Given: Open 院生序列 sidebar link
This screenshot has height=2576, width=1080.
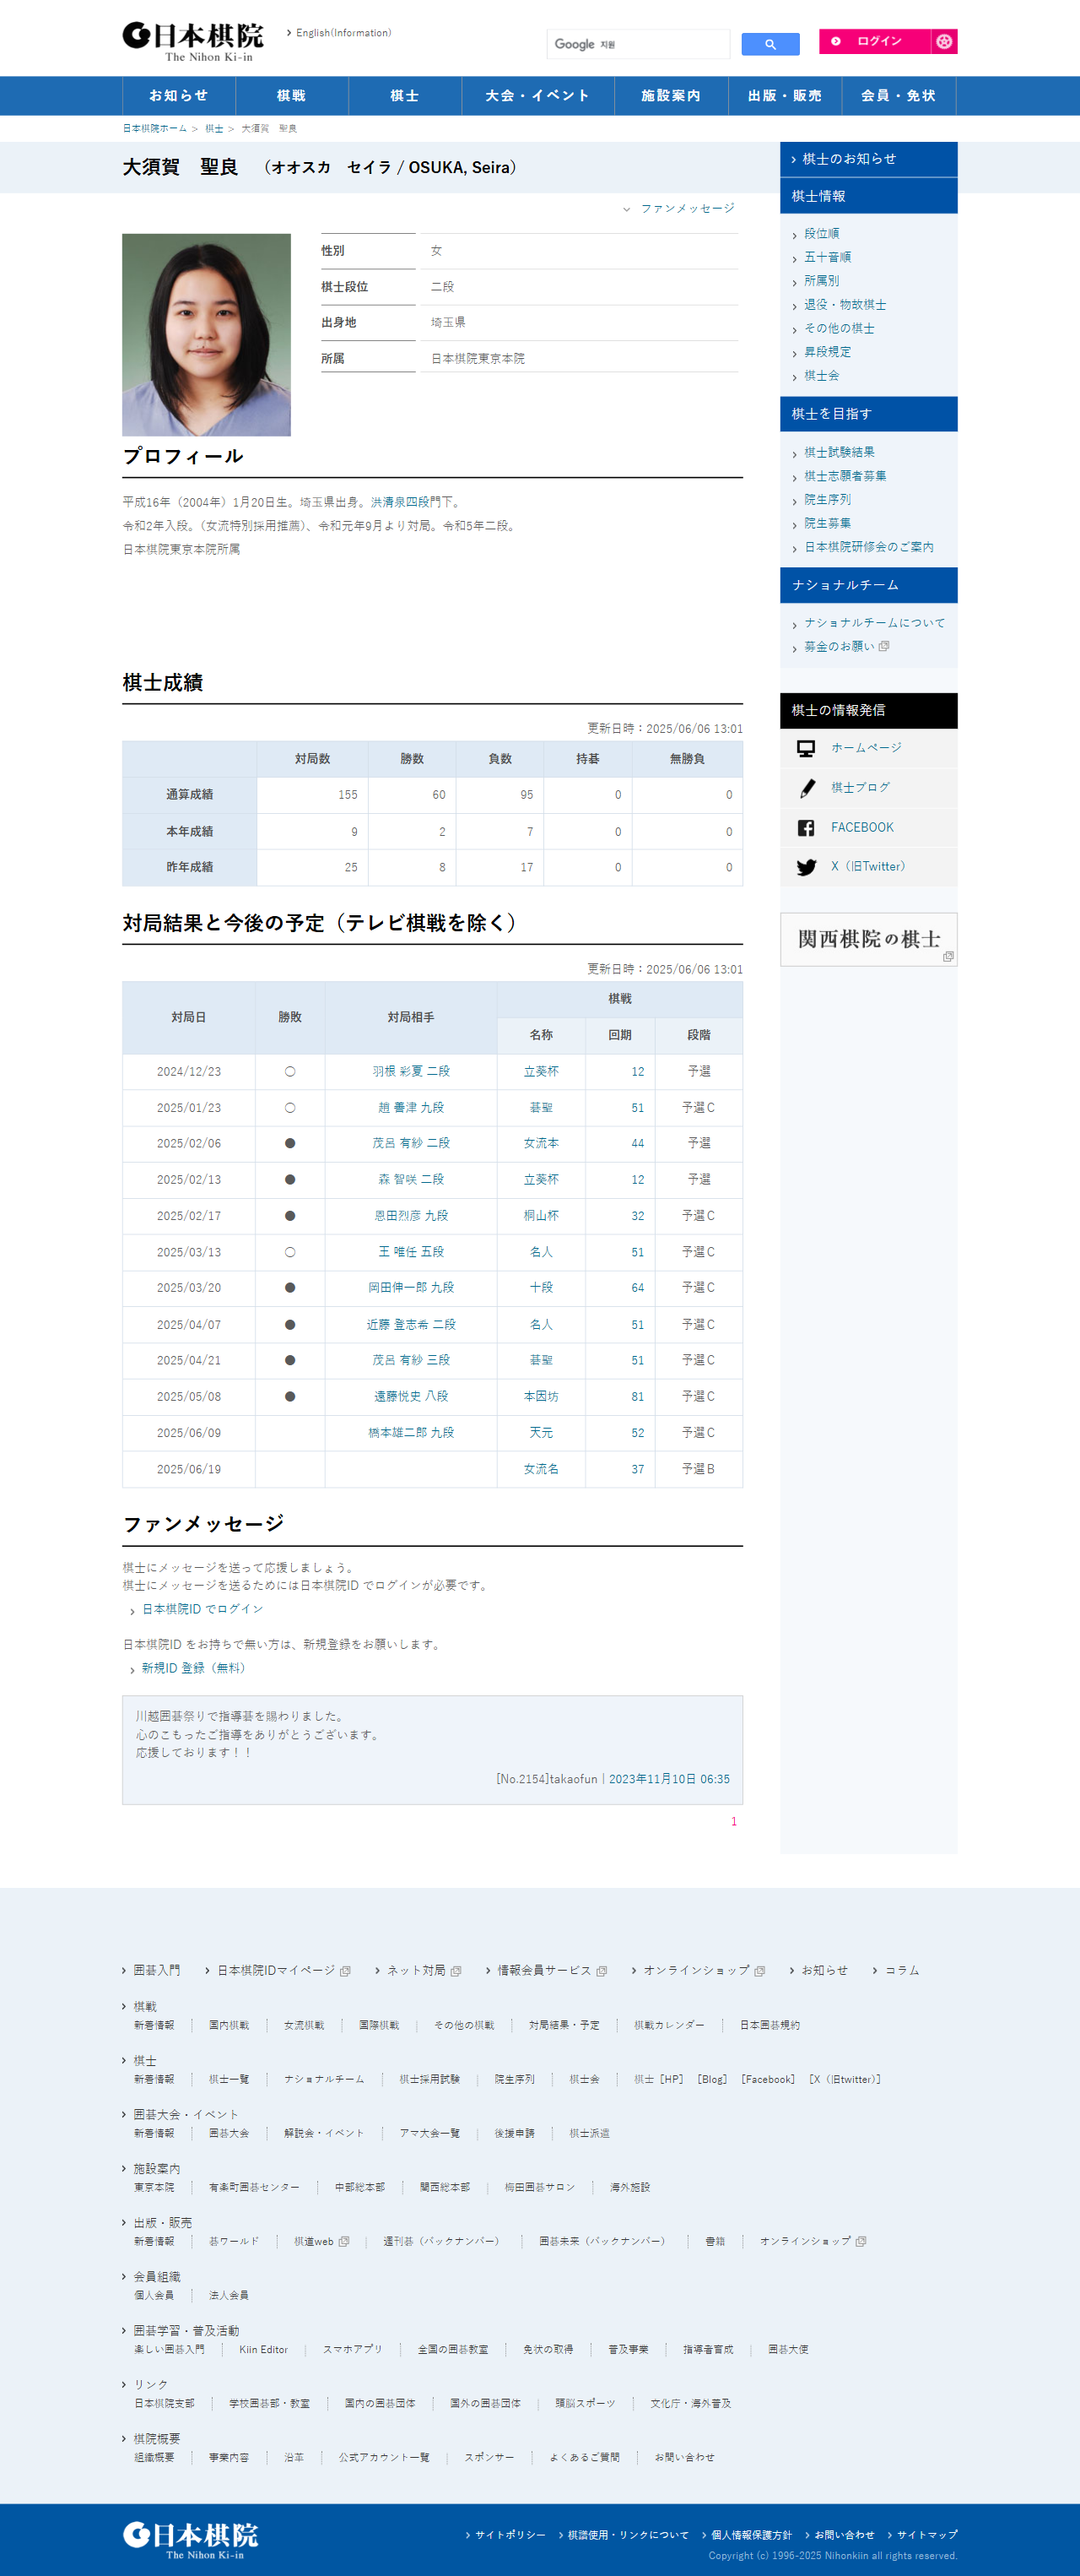Looking at the screenshot, I should pyautogui.click(x=827, y=499).
